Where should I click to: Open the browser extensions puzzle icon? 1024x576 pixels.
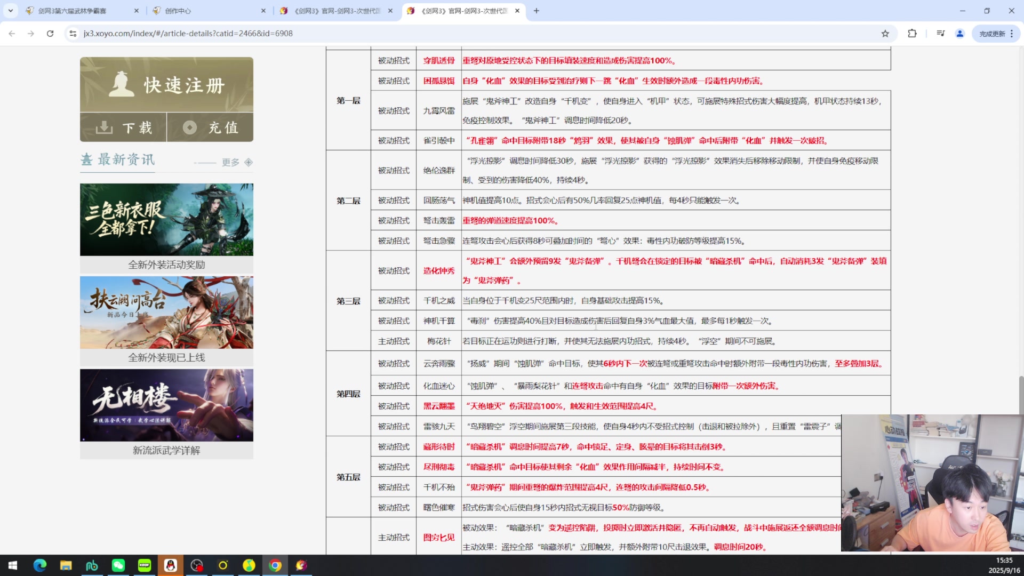pyautogui.click(x=912, y=34)
